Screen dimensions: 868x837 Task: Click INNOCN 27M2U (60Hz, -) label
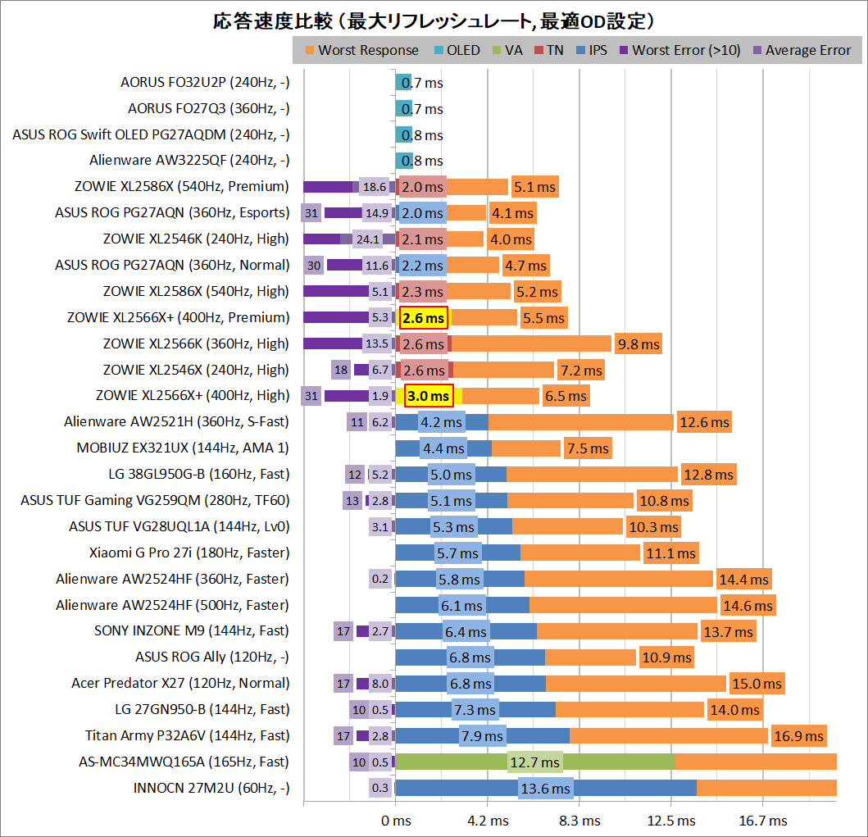point(211,789)
